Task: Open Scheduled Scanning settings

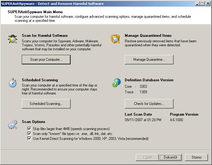Action: click(x=46, y=104)
